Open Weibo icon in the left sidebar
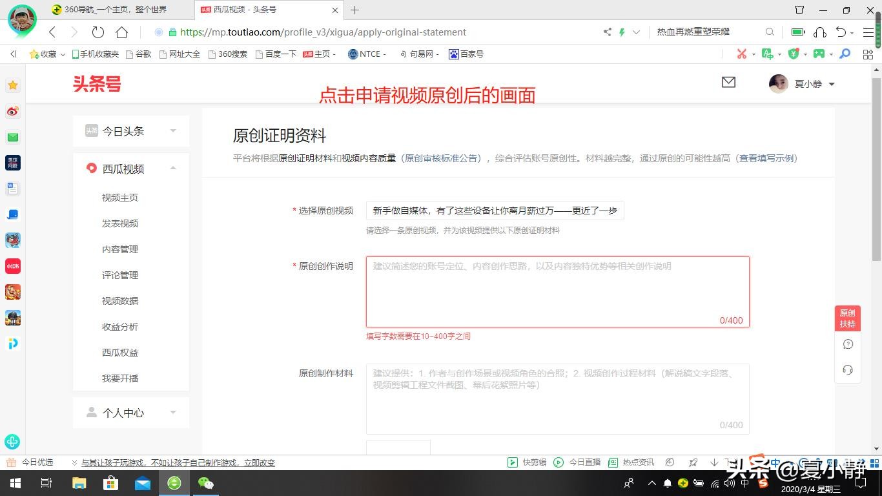The width and height of the screenshot is (882, 496). (x=13, y=111)
